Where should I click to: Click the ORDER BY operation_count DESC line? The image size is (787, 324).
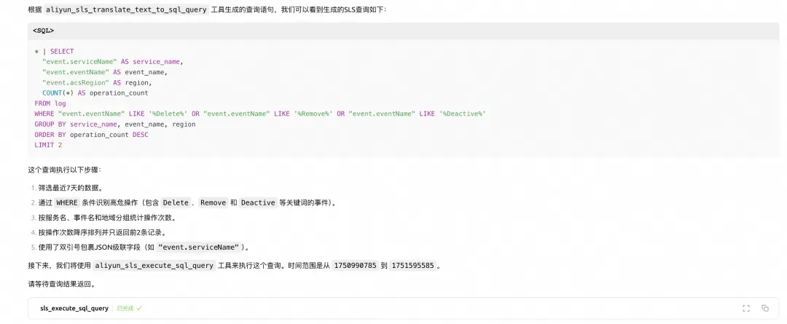[91, 135]
